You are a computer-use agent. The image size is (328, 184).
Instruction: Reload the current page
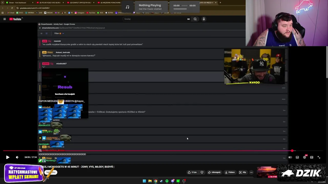point(12,8)
